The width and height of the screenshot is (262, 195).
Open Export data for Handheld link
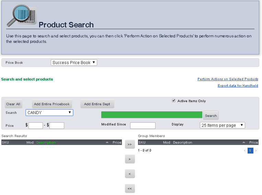click(238, 86)
